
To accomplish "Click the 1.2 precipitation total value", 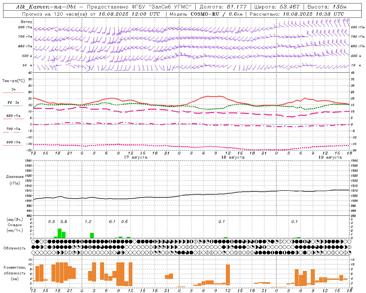I will click(88, 222).
